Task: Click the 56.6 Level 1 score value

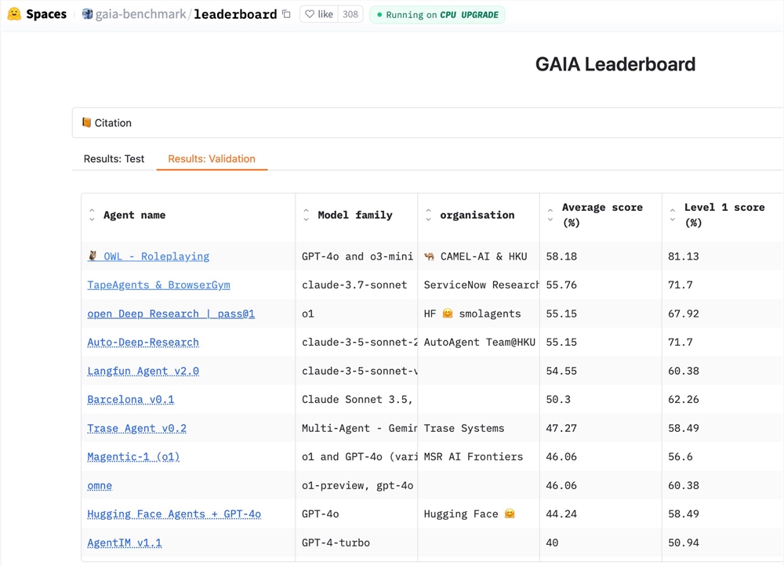Action: click(681, 456)
